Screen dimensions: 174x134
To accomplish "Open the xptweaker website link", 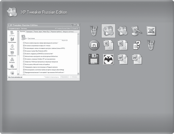I will (15, 77).
